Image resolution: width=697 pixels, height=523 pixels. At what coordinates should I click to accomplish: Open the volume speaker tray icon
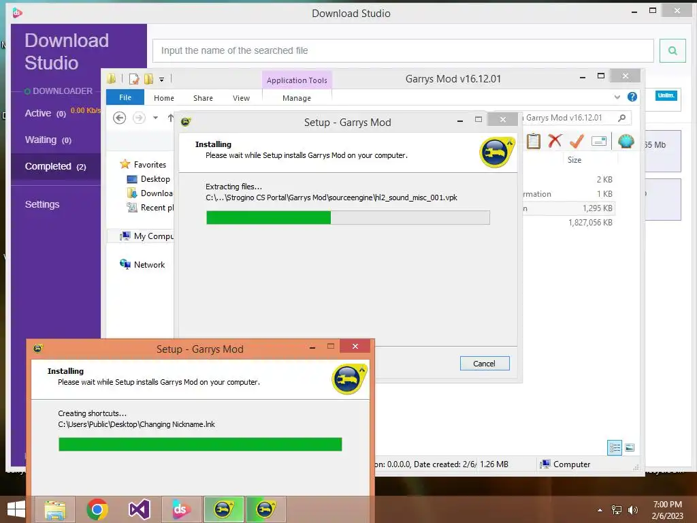pos(632,510)
